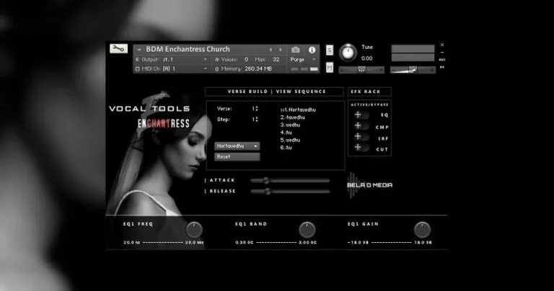Click the volume slider under the level meters
554x291 pixels.
click(x=413, y=70)
